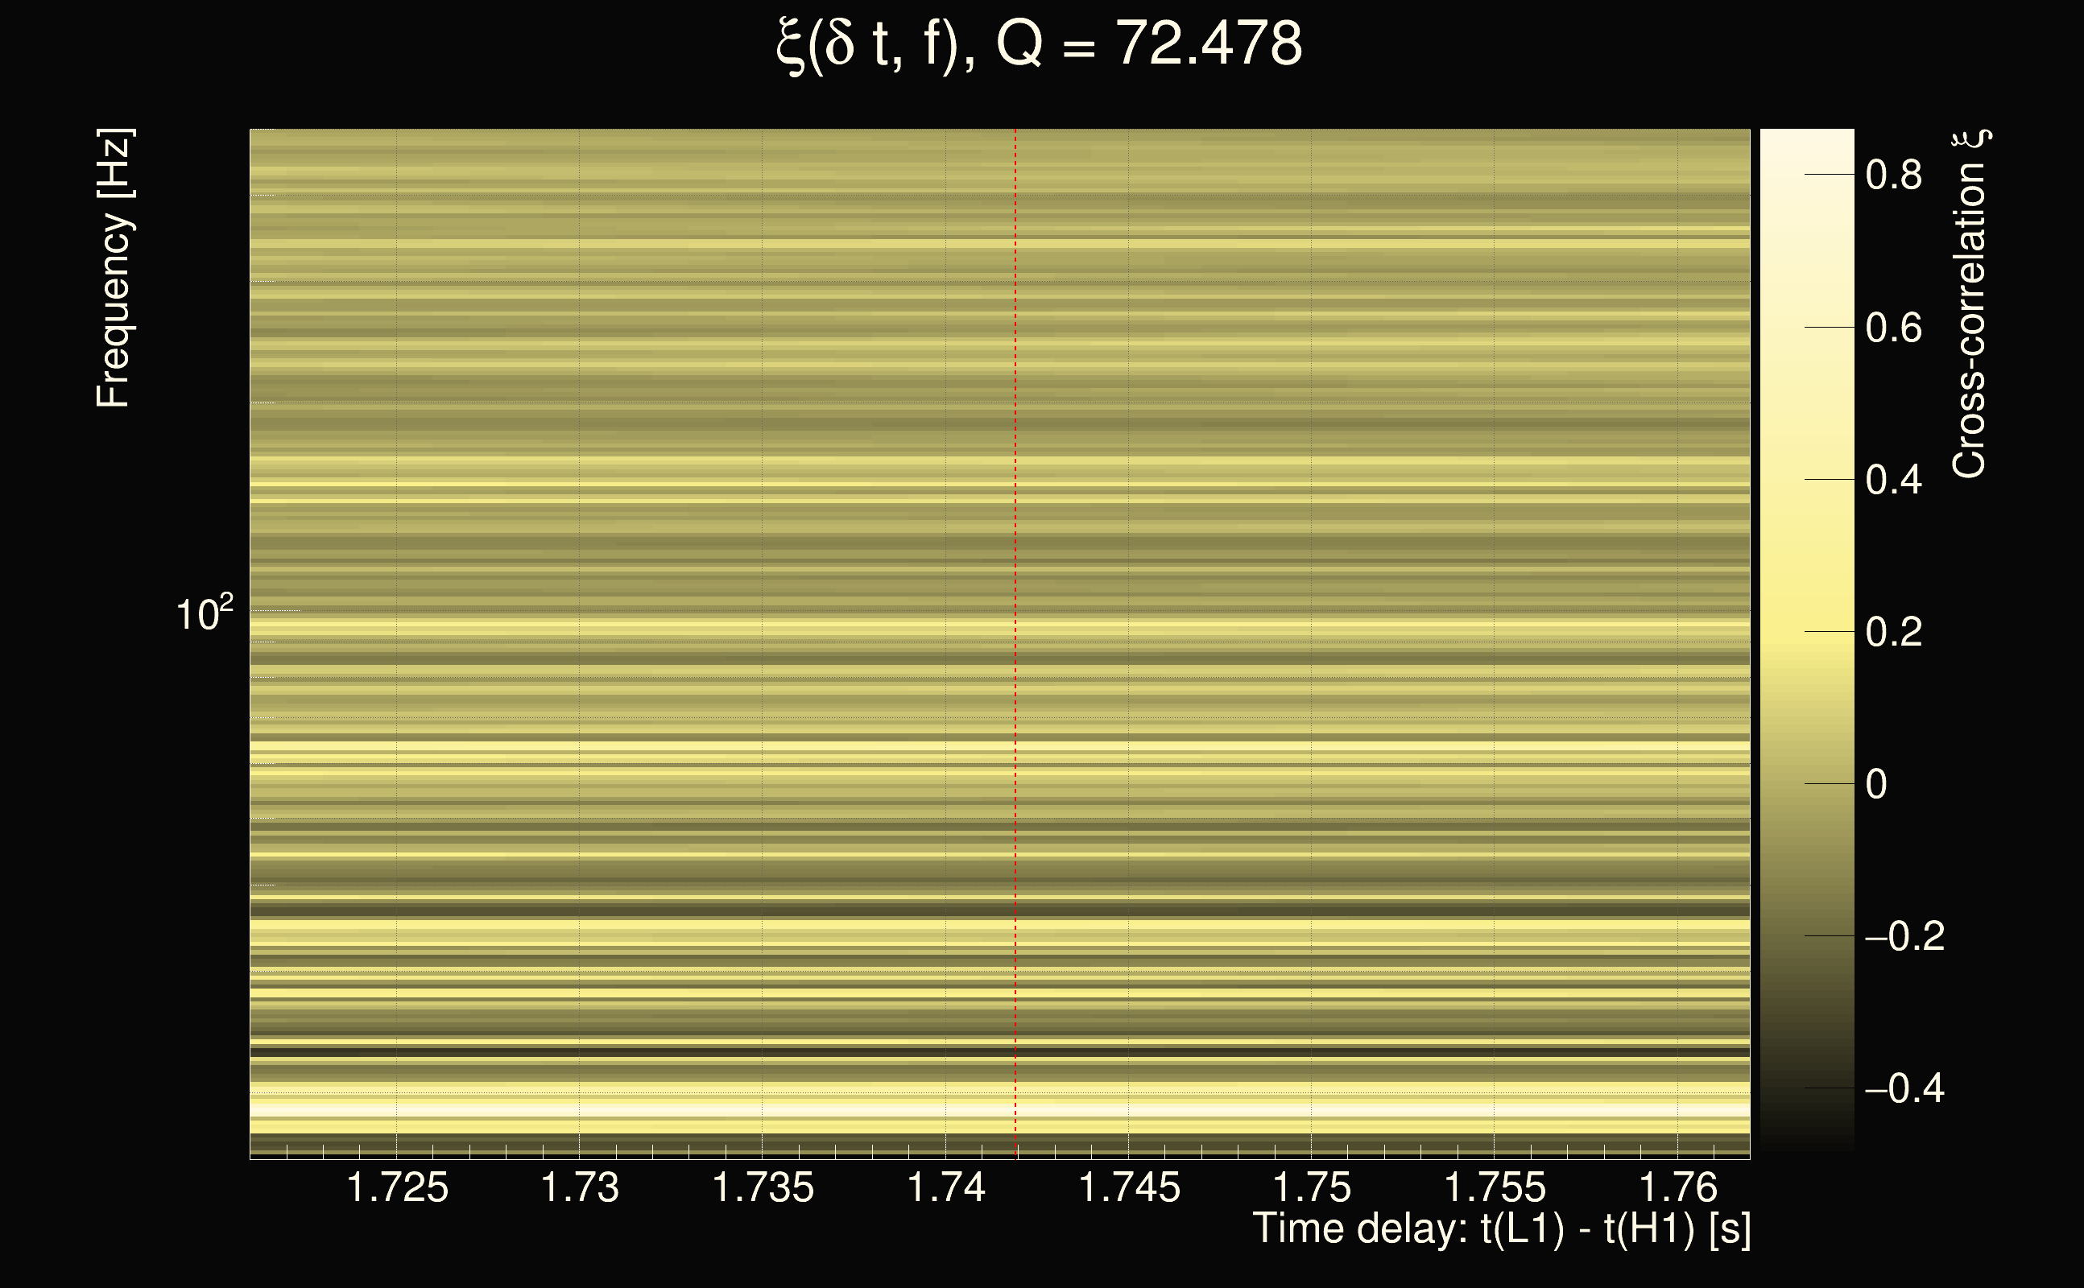2084x1288 pixels.
Task: Click the 0.2 colorbar tick label
Action: (x=1893, y=632)
